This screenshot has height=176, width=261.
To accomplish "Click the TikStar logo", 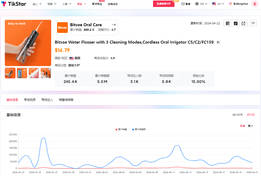I will click(x=14, y=4).
